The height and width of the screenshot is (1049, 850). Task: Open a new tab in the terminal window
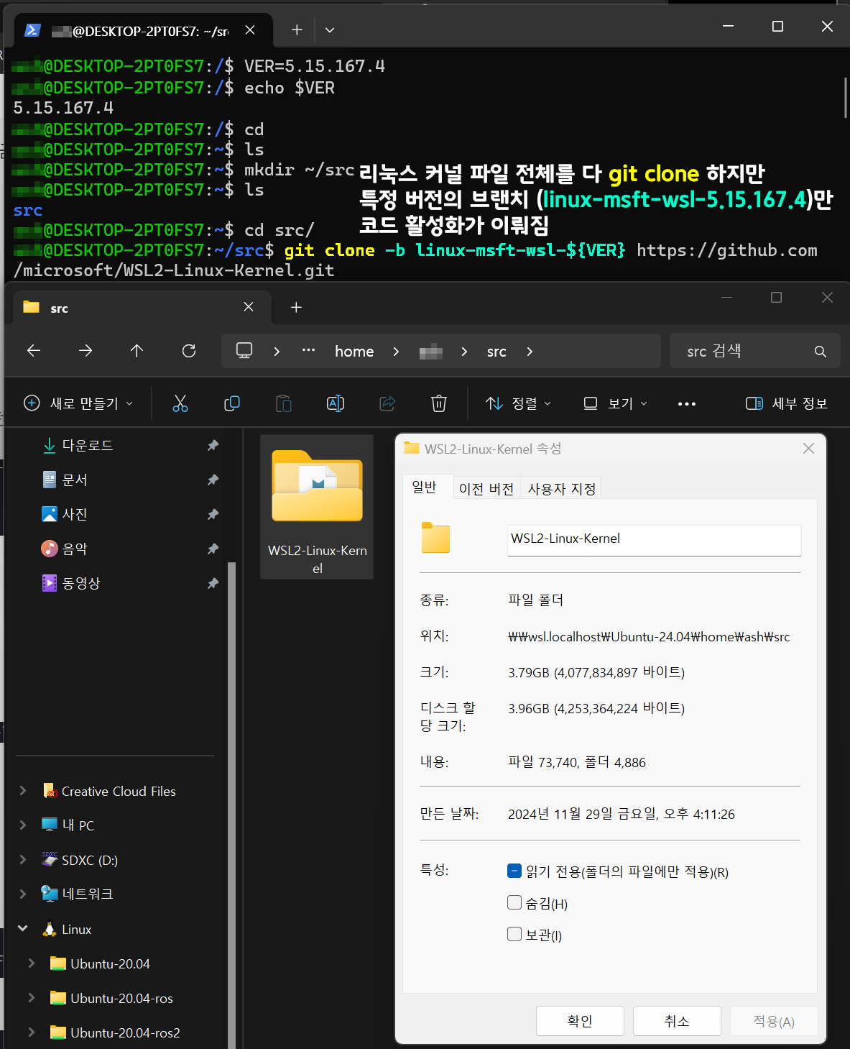297,30
